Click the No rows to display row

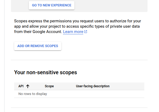pos(79,94)
